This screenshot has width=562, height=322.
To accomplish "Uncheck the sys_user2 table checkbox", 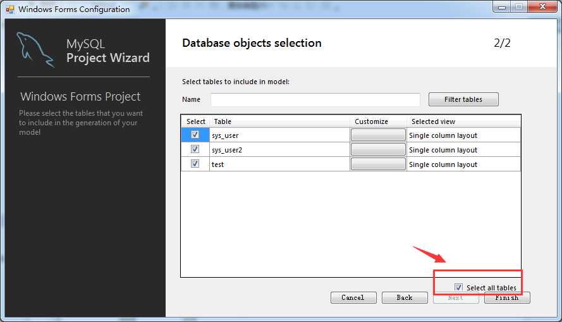I will tap(195, 149).
